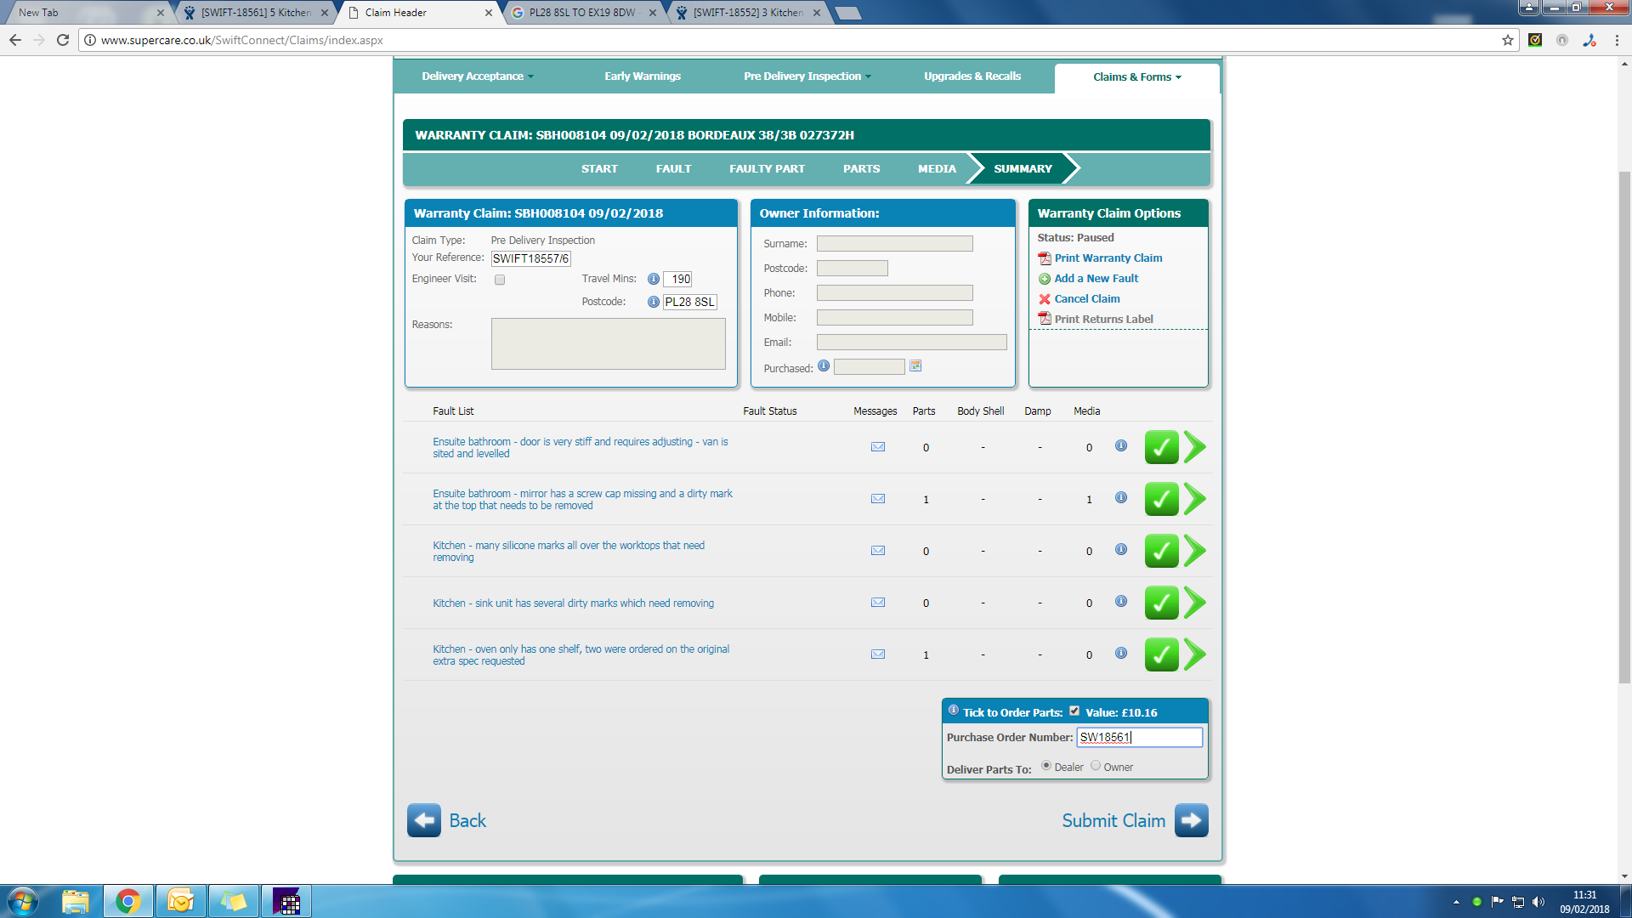1632x918 pixels.
Task: Click the Submit Claim link
Action: click(x=1113, y=820)
